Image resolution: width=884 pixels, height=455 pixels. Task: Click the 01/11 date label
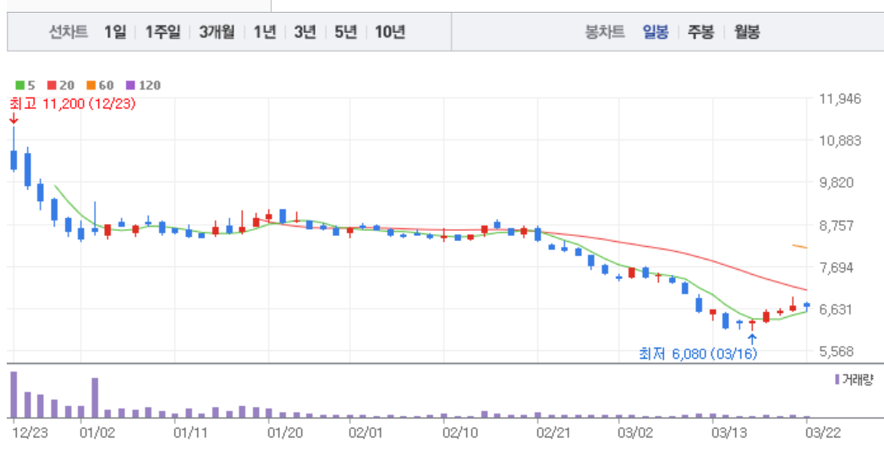[192, 432]
